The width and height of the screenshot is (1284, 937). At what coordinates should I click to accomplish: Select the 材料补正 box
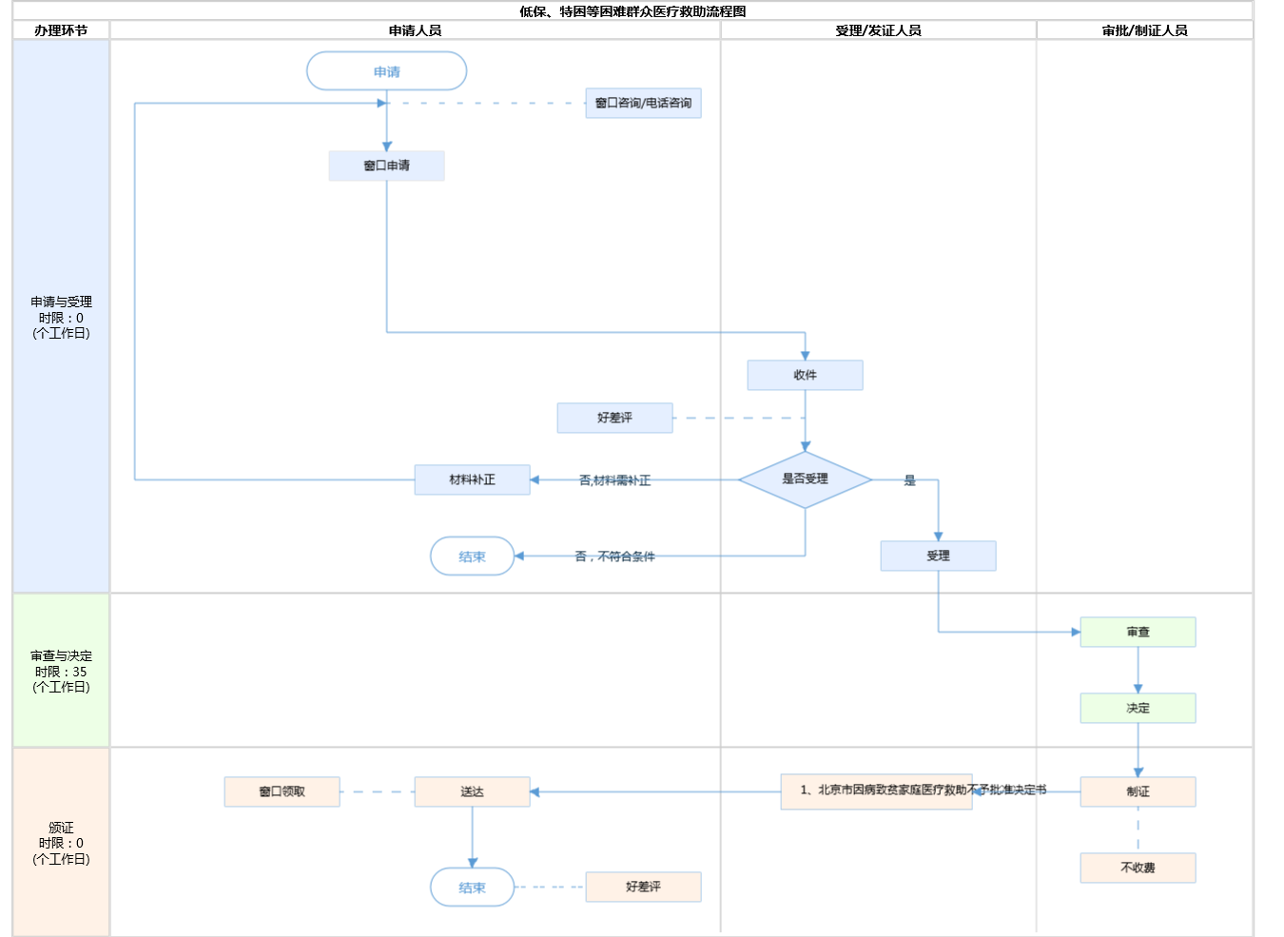click(x=472, y=479)
